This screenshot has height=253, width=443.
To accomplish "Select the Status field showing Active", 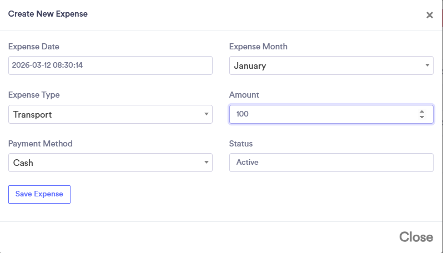I will 331,163.
